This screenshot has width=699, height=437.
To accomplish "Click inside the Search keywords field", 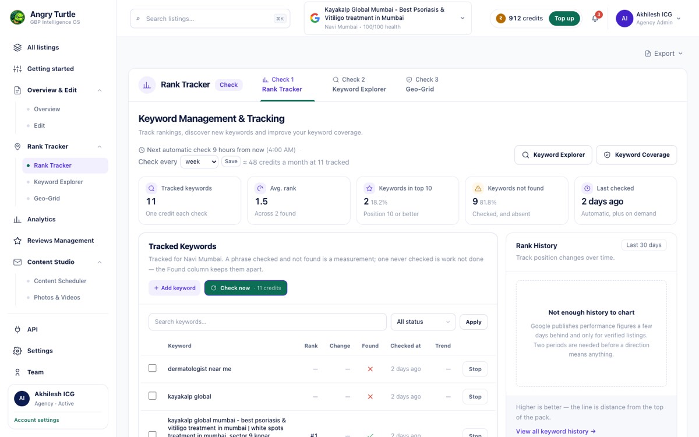I will pyautogui.click(x=267, y=322).
